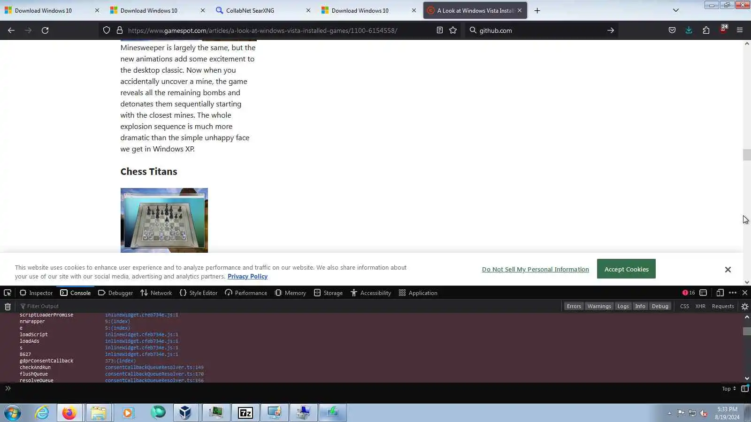Open 7-Zip from the taskbar
Image resolution: width=751 pixels, height=422 pixels.
tap(245, 413)
